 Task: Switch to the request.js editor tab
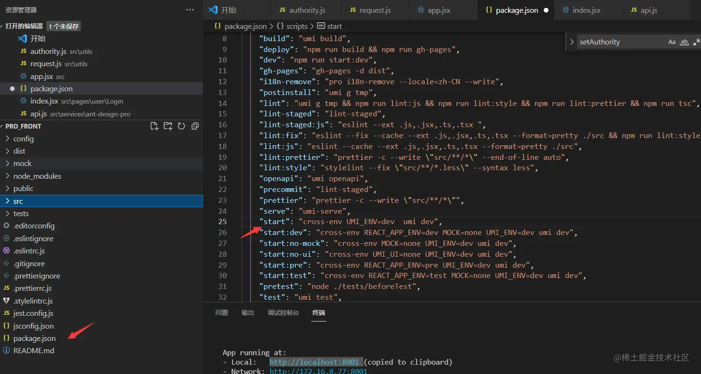tap(375, 10)
